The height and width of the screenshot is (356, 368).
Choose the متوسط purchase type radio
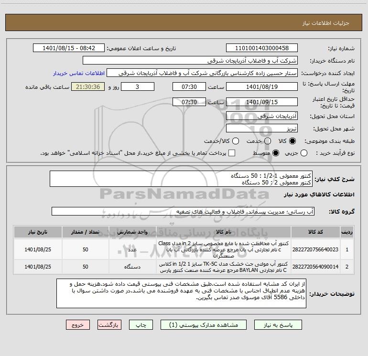tap(276, 153)
